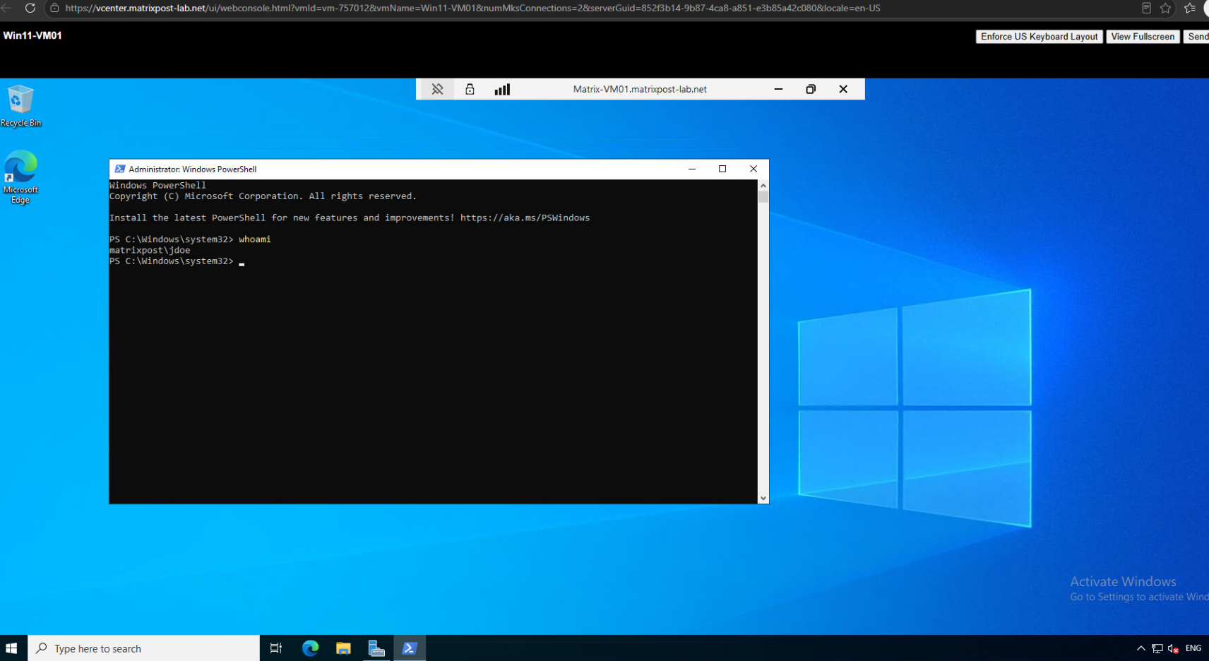This screenshot has width=1209, height=661.
Task: Open File Explorer from the taskbar
Action: pyautogui.click(x=344, y=648)
